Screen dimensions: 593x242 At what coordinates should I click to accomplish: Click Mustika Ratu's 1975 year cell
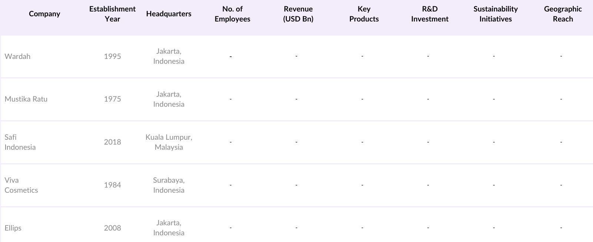coord(112,99)
